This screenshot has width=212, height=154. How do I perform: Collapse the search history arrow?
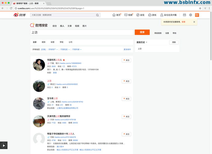147,42
